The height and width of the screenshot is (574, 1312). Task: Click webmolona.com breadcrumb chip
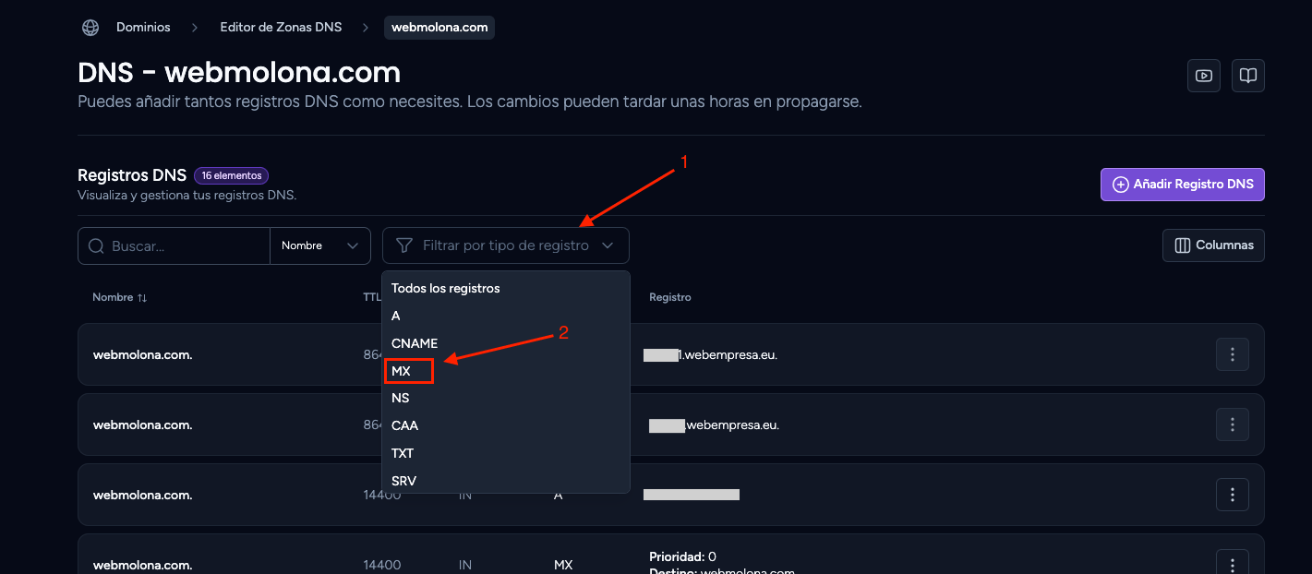pyautogui.click(x=439, y=28)
